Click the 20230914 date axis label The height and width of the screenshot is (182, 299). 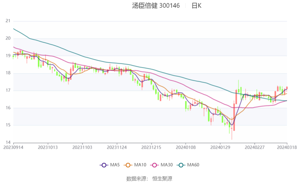coord(13,147)
